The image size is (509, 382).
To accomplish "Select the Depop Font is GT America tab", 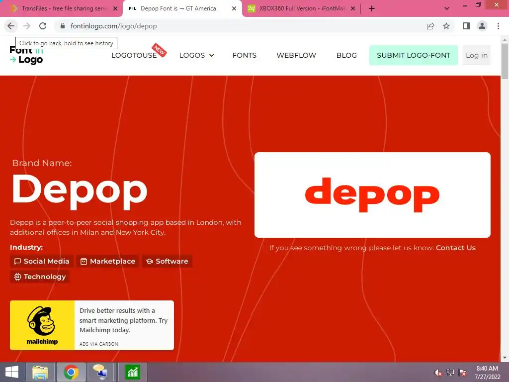I will (178, 8).
